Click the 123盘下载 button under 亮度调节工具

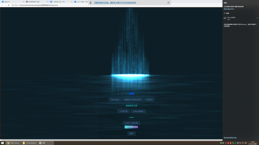coord(123,111)
